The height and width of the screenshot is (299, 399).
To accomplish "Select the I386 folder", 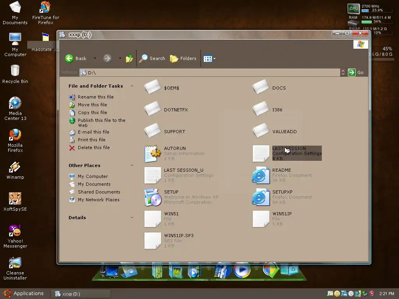I will pos(267,109).
